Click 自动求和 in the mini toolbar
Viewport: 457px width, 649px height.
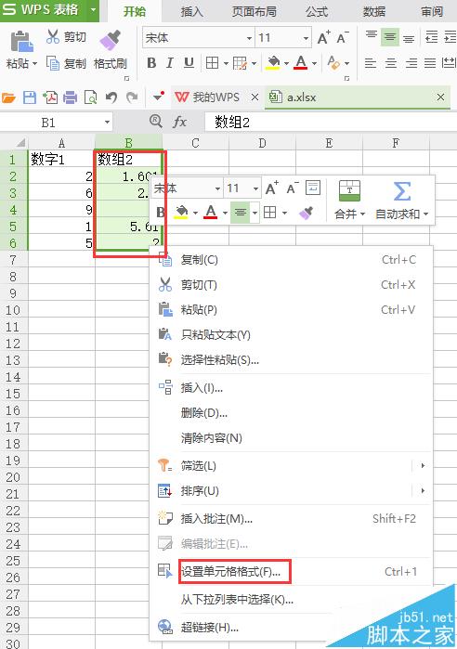401,200
